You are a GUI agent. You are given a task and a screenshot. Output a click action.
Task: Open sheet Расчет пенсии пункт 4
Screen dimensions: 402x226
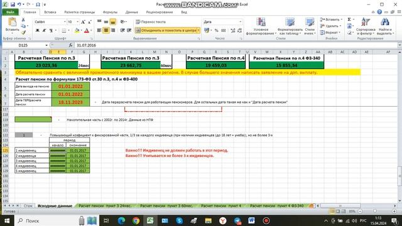point(221,206)
